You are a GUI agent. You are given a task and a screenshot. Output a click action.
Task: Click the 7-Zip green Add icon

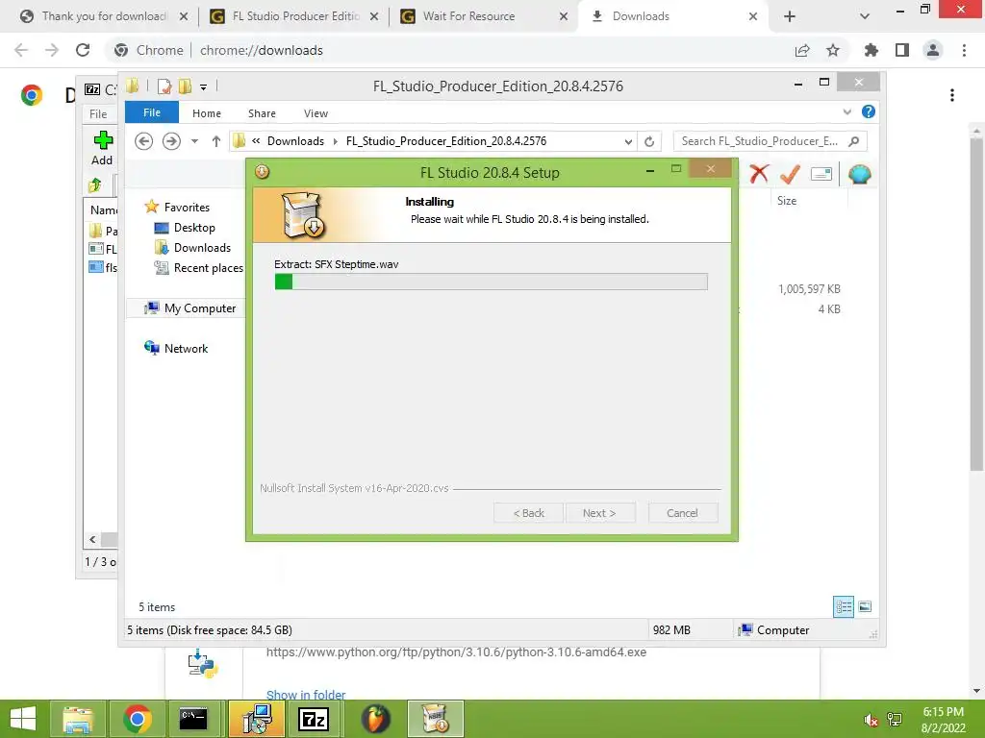point(102,140)
